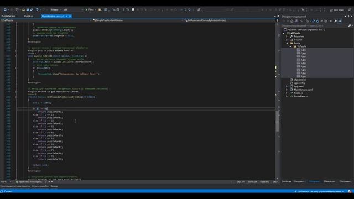Viewport: 354px width, 199px height.
Task: Collapse the VsPuzzle folder
Action: tap(290, 46)
